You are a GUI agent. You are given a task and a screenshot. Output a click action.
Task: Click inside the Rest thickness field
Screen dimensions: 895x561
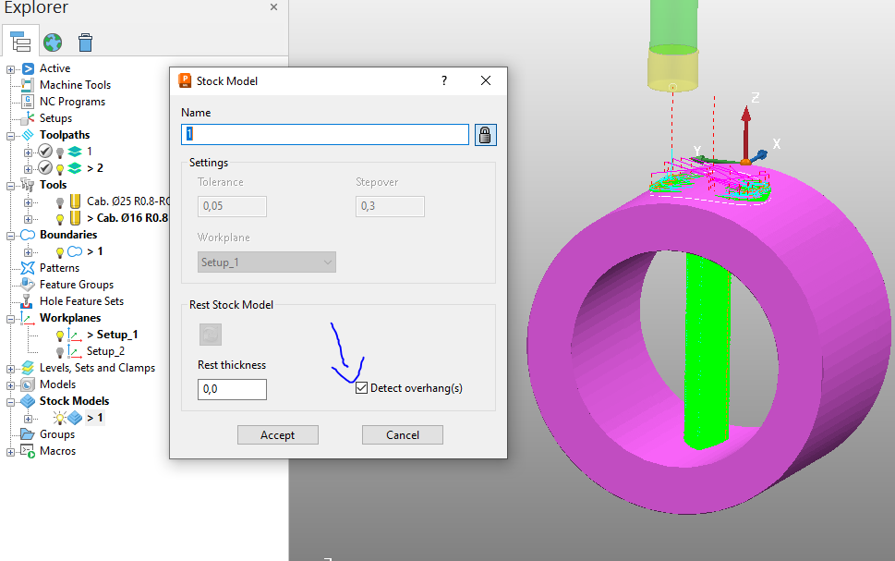231,389
